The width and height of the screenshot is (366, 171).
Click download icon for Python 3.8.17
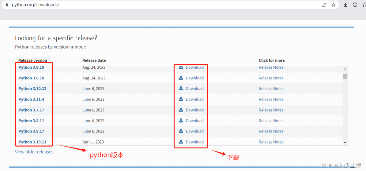click(181, 121)
